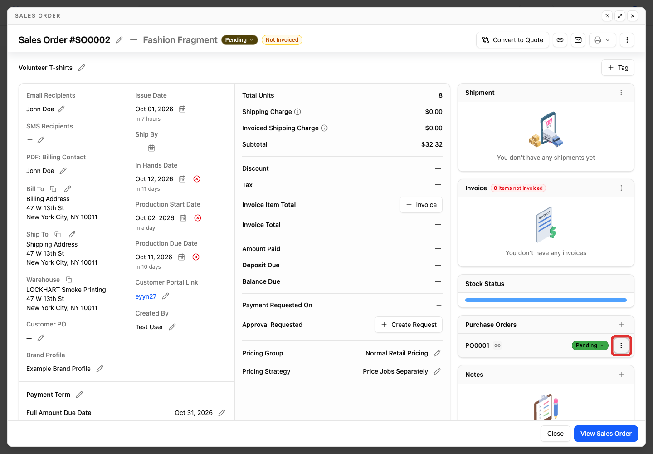Click the Not Invoiced status badge

pyautogui.click(x=282, y=40)
